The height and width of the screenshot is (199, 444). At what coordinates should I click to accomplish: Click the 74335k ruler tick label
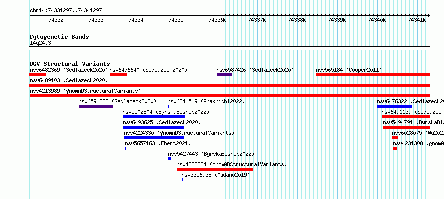click(177, 20)
